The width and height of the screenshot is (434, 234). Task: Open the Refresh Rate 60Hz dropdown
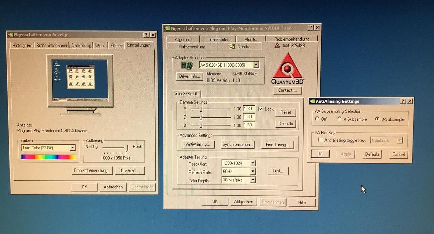point(253,172)
